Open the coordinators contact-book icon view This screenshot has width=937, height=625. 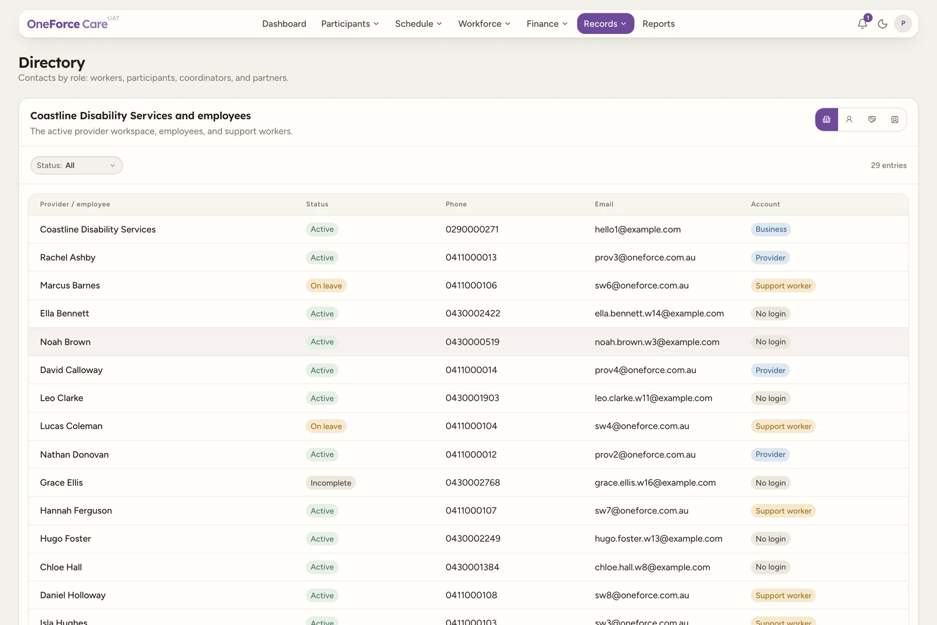[x=895, y=119]
